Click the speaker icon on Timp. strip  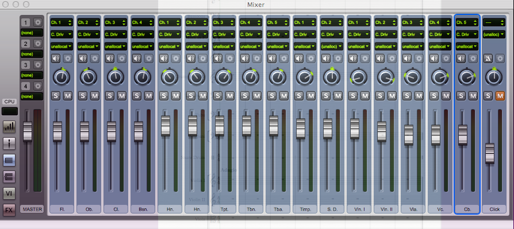298,59
